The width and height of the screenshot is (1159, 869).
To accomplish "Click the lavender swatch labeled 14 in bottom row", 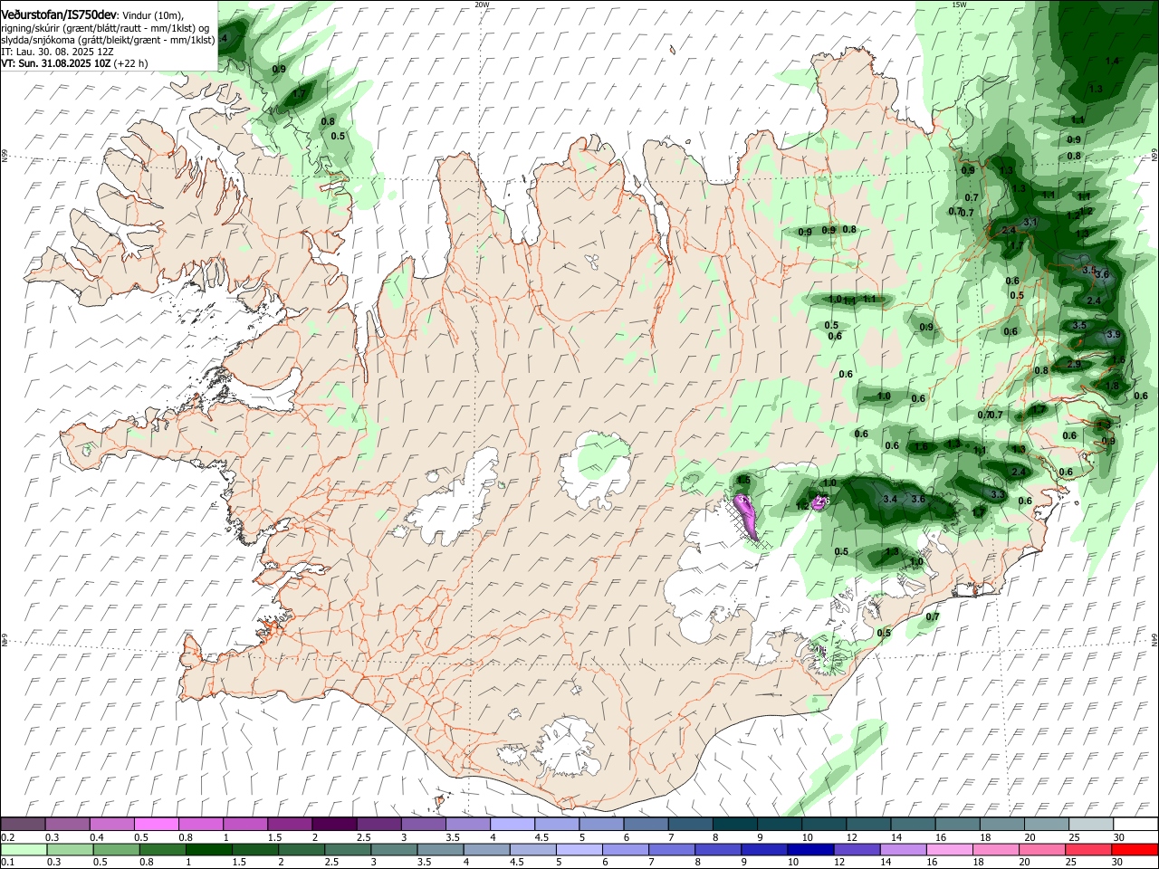I will 902,849.
